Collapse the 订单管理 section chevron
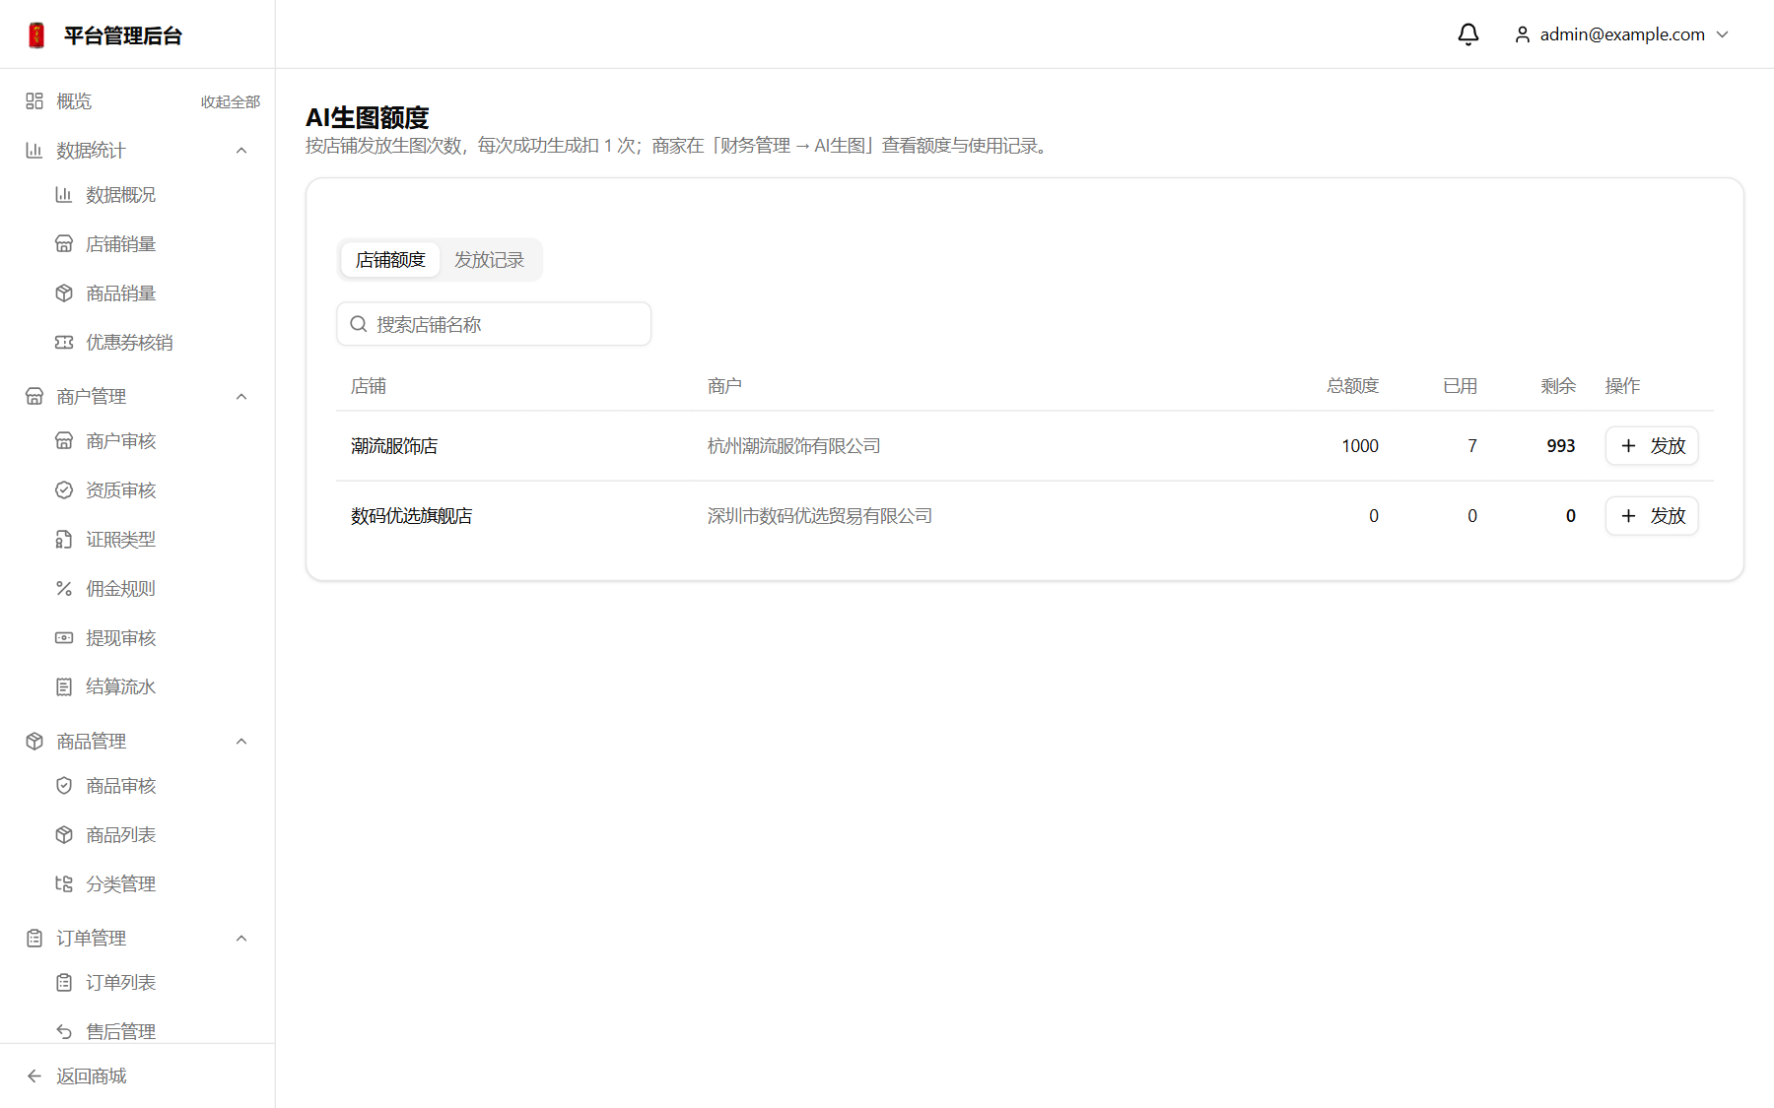Screen dimensions: 1774x1108 coord(241,938)
